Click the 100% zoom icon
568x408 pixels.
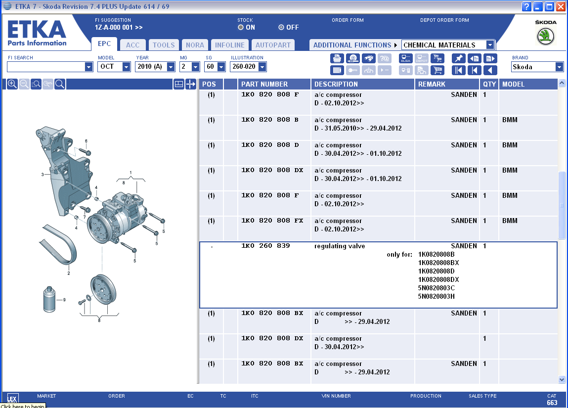pos(48,84)
